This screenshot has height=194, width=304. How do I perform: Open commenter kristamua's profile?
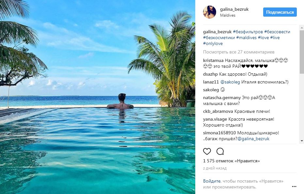[x=213, y=61]
